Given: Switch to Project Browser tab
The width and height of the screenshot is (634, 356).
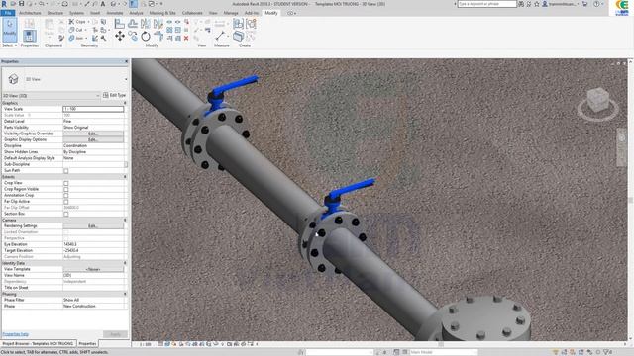Looking at the screenshot, I should tap(38, 343).
